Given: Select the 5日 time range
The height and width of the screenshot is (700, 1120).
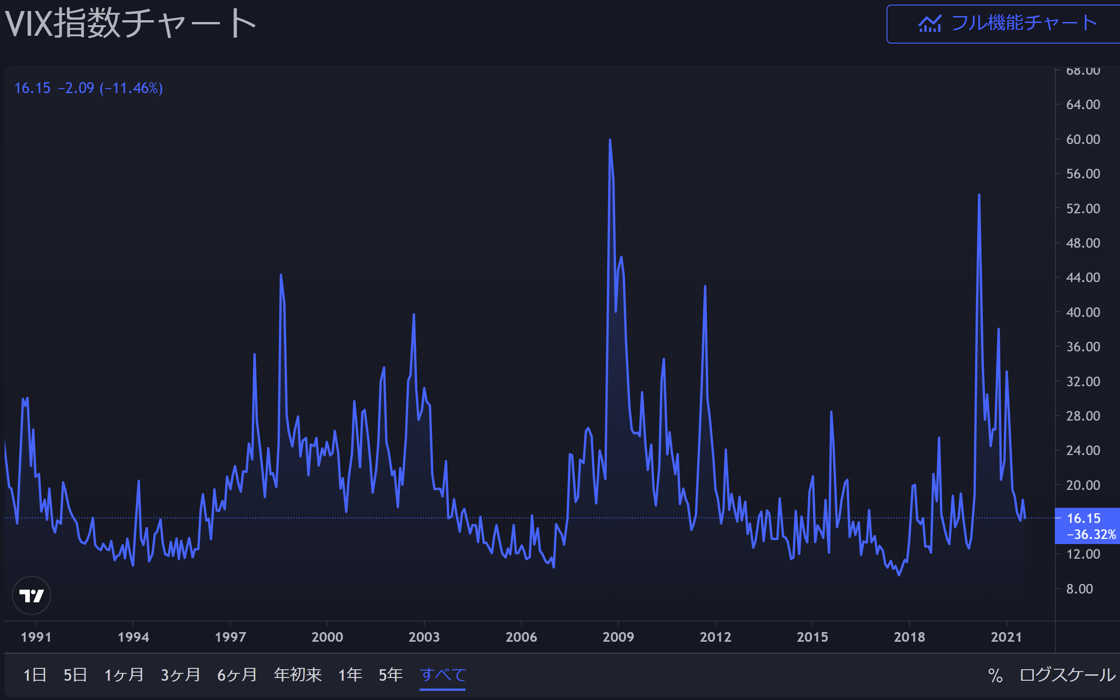Looking at the screenshot, I should coord(75,675).
